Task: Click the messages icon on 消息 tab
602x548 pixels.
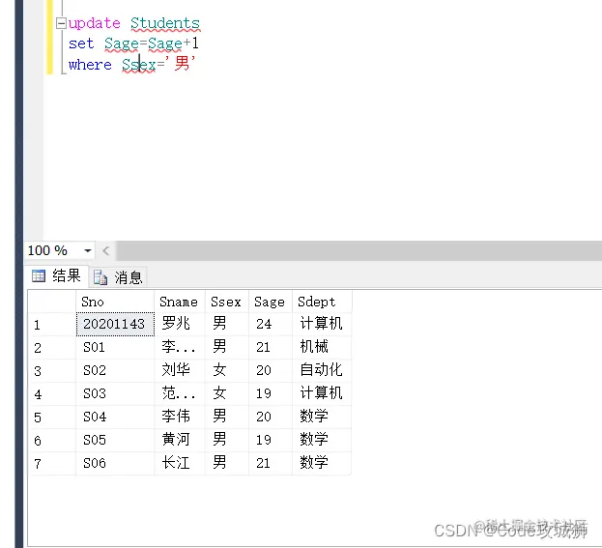Action: coord(100,277)
